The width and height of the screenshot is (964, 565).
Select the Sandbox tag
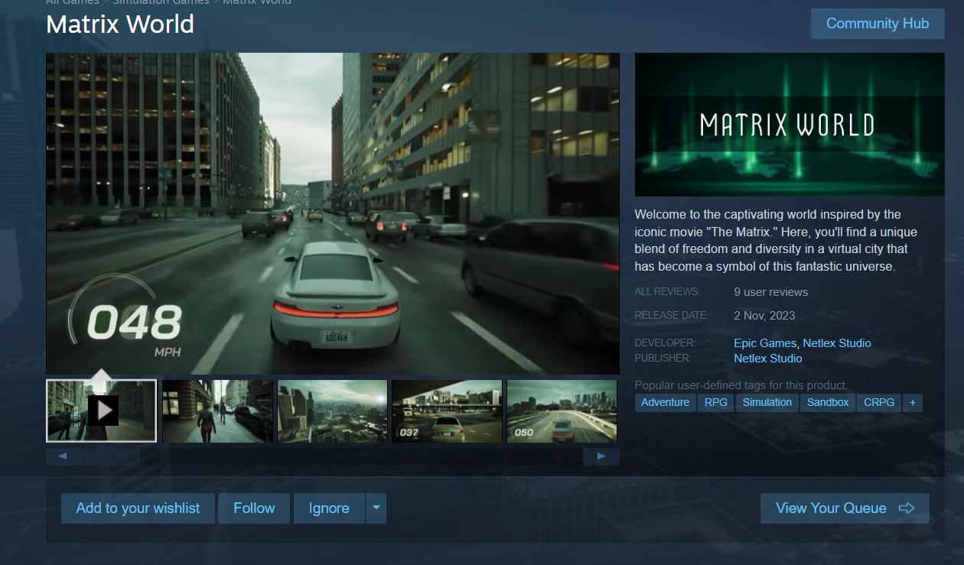pyautogui.click(x=828, y=402)
